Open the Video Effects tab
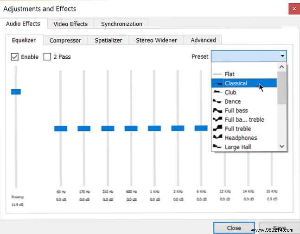 point(70,24)
